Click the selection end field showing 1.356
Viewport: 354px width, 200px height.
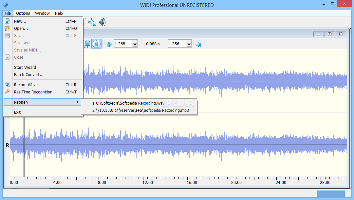(177, 44)
